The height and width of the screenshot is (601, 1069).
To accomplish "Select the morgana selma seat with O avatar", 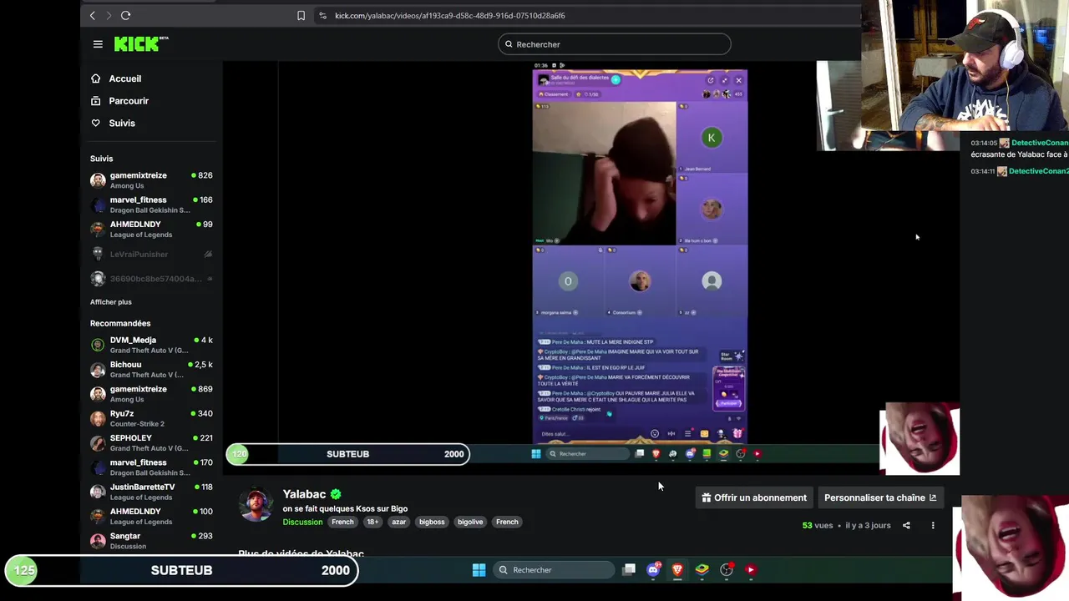I will (x=568, y=281).
